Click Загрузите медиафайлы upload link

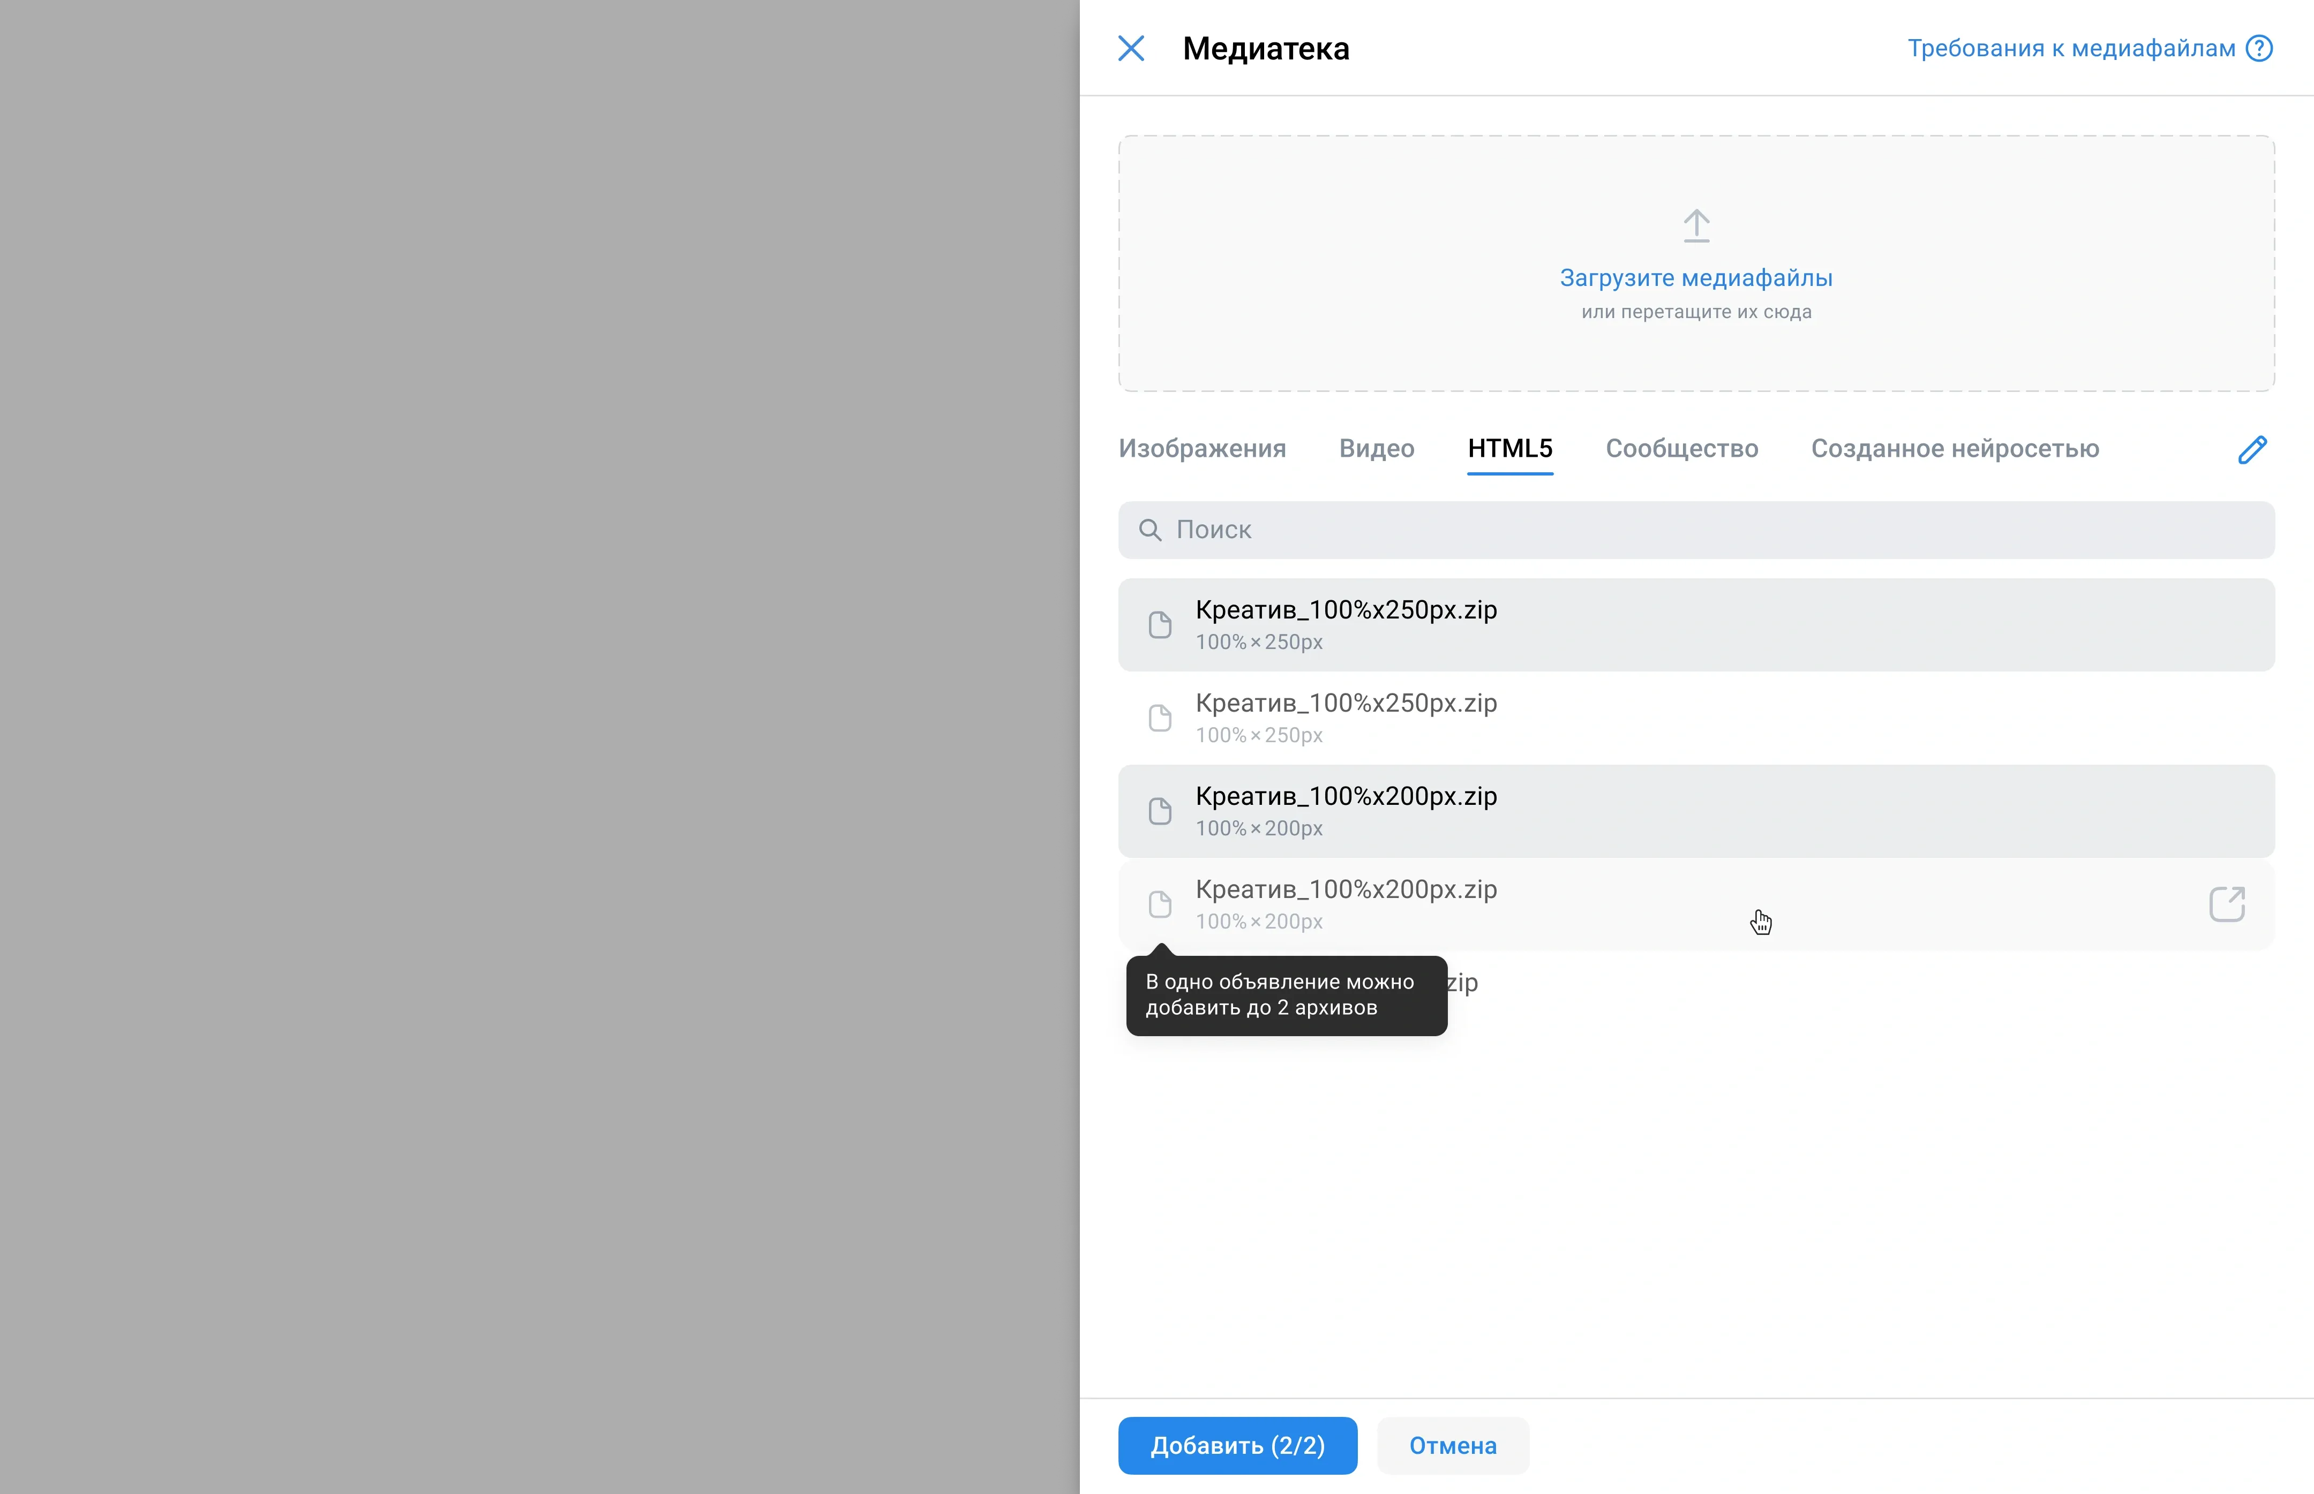click(1696, 278)
